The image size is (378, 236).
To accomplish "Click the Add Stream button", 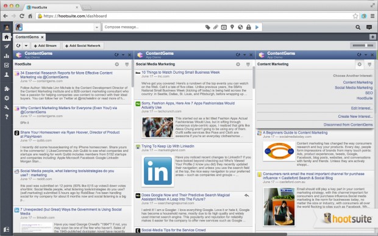I will click(x=45, y=46).
